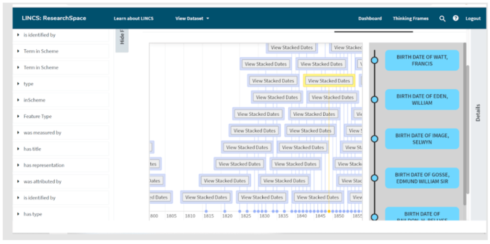This screenshot has width=490, height=244.
Task: Go to Thinking Frames
Action: 411,19
